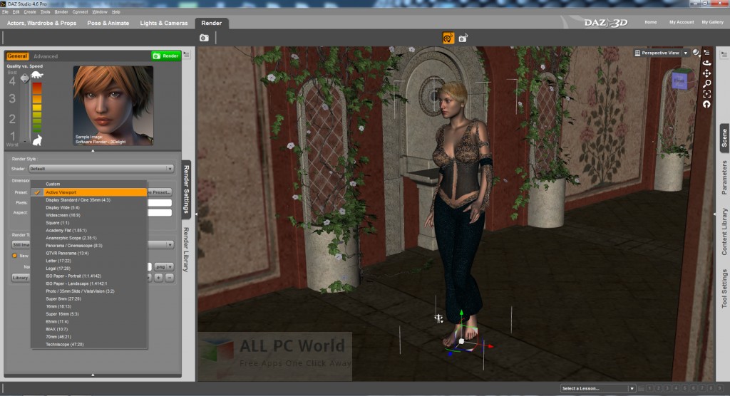The image size is (730, 396).
Task: Click lesson step 9 button
Action: 720,388
